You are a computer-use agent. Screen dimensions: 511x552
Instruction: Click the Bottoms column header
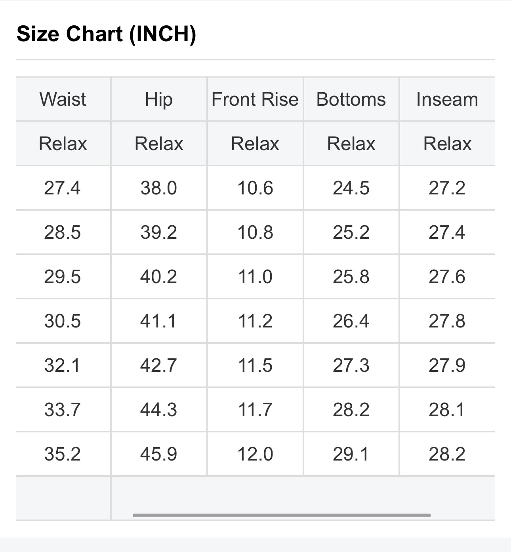(x=351, y=99)
